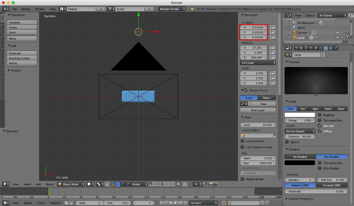Viewport: 354px width, 206px height.
Task: Select the scale manipulator icon
Action: point(128,184)
